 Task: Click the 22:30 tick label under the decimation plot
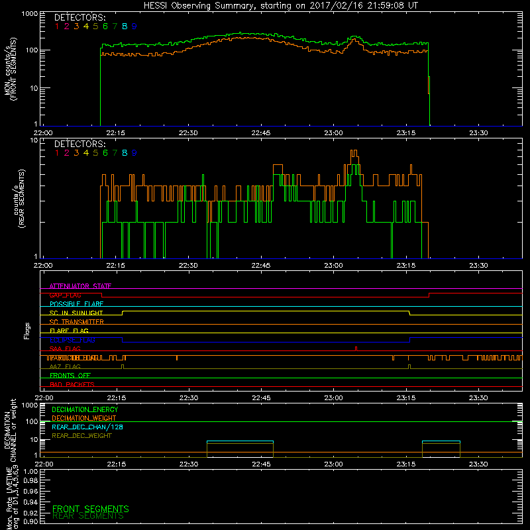pyautogui.click(x=189, y=464)
